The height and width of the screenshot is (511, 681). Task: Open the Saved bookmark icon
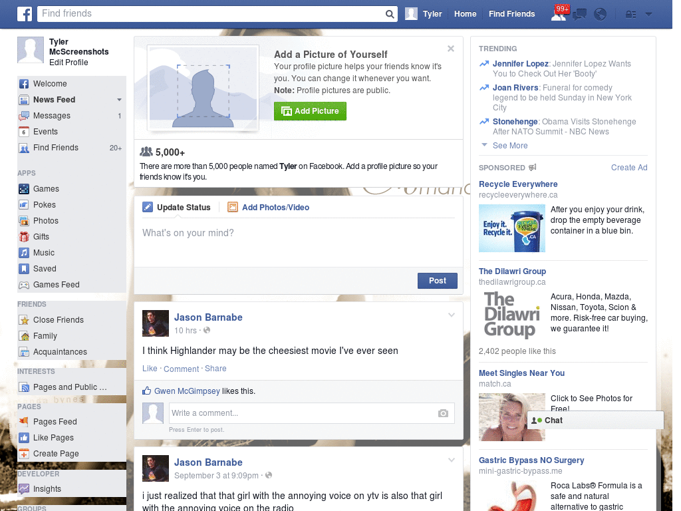[24, 269]
